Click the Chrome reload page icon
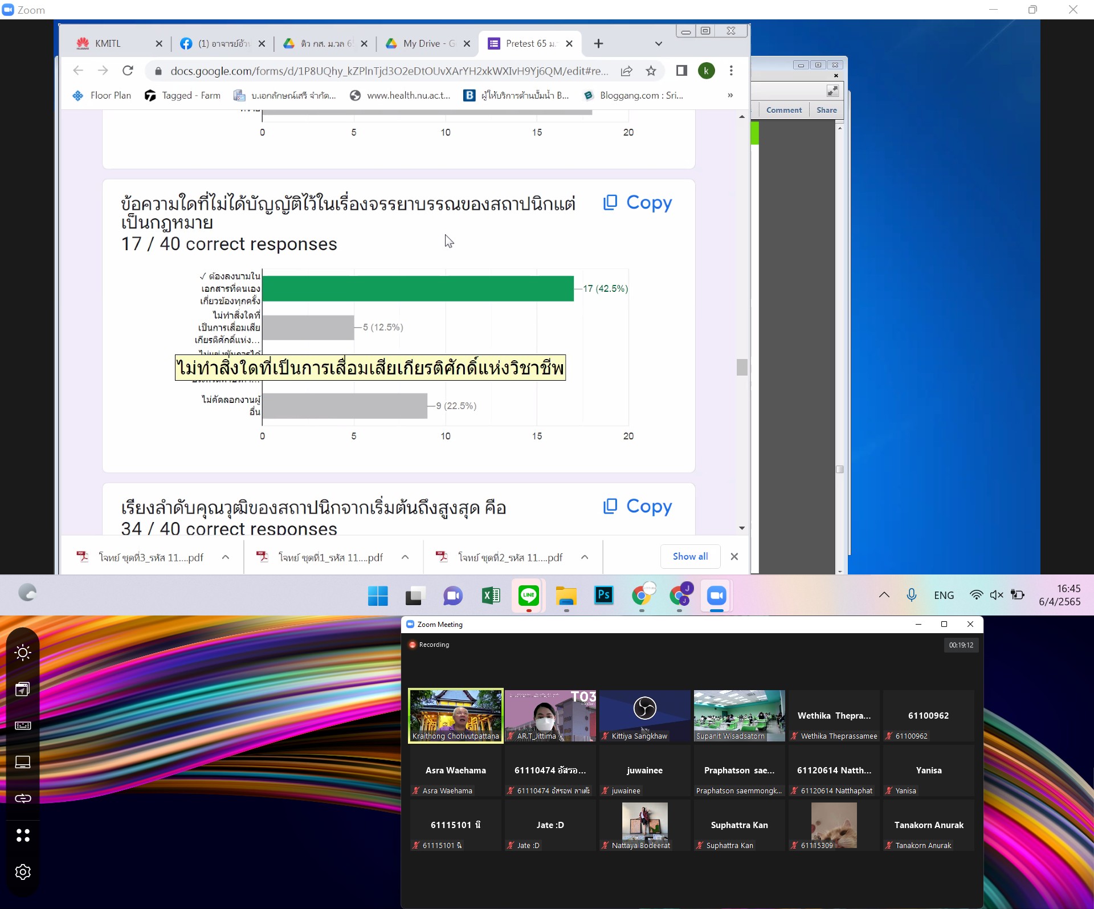 tap(128, 71)
